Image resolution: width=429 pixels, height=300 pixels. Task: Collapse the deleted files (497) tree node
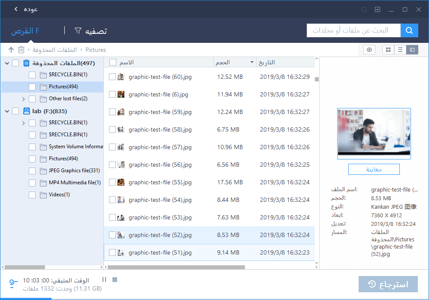pos(7,63)
